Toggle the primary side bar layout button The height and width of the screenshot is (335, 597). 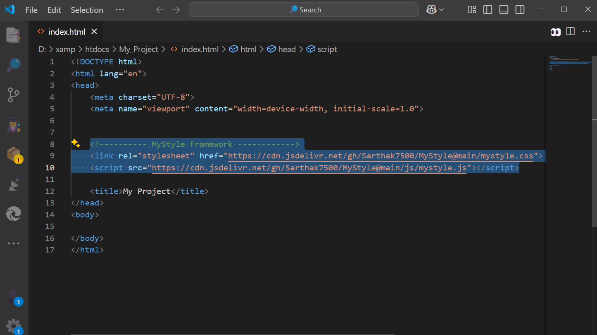pos(488,9)
